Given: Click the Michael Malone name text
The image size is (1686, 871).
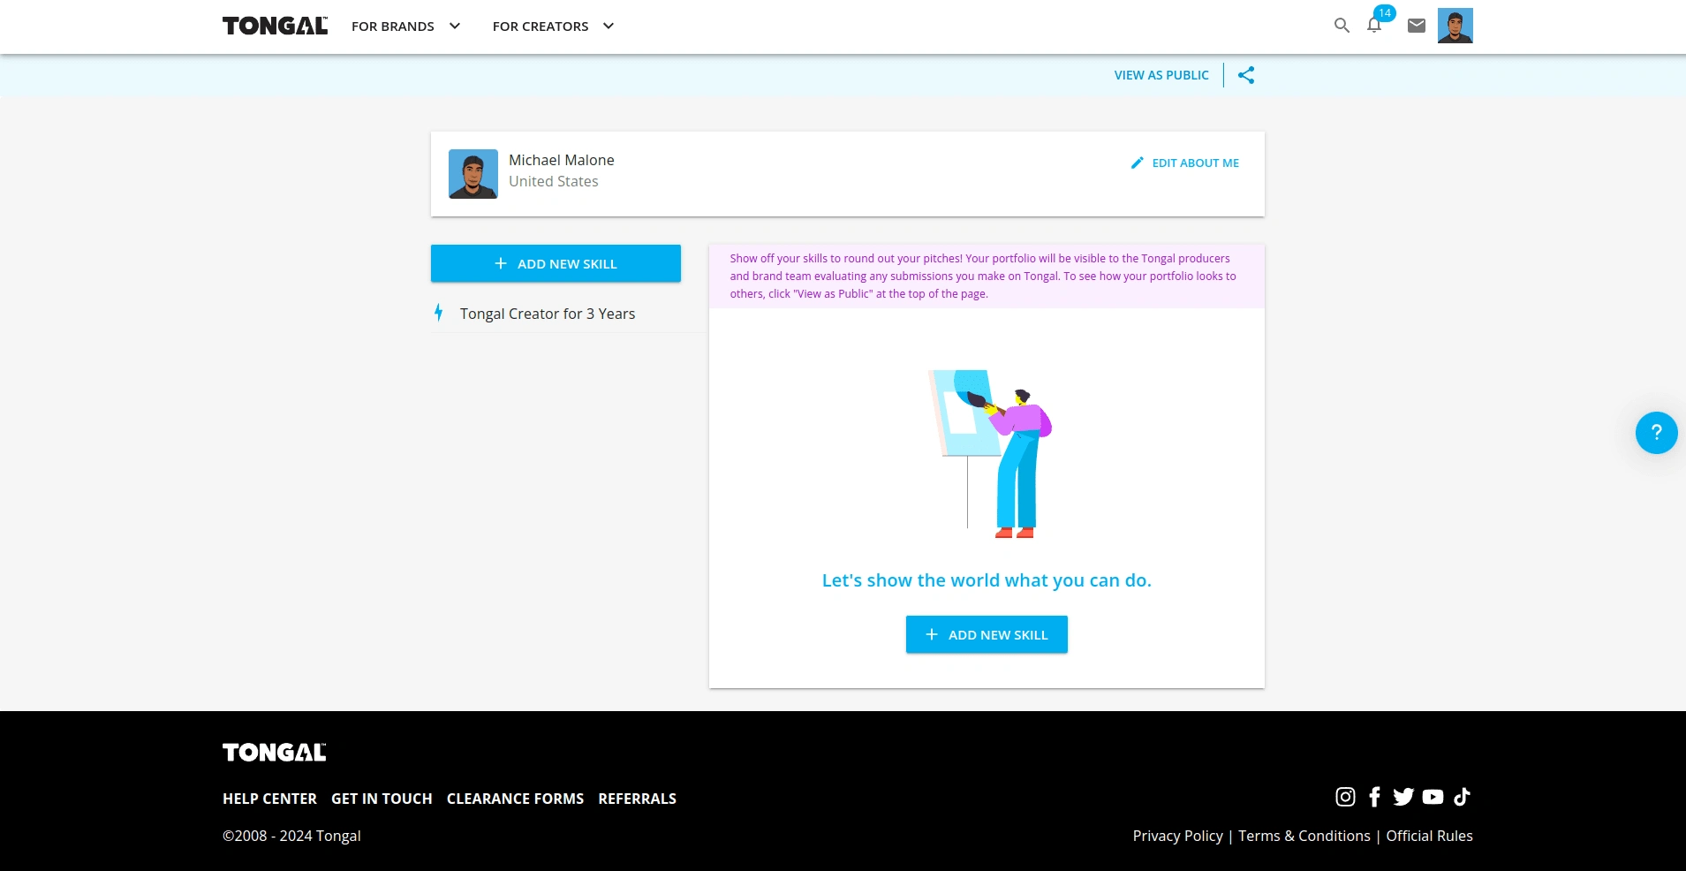Looking at the screenshot, I should click(562, 160).
